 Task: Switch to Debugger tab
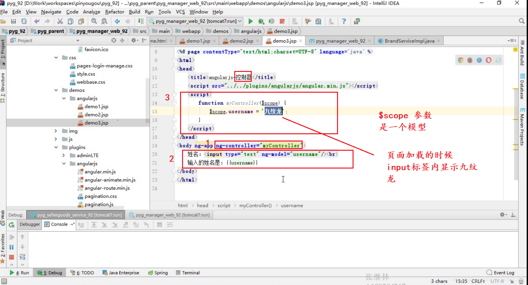tap(30, 224)
